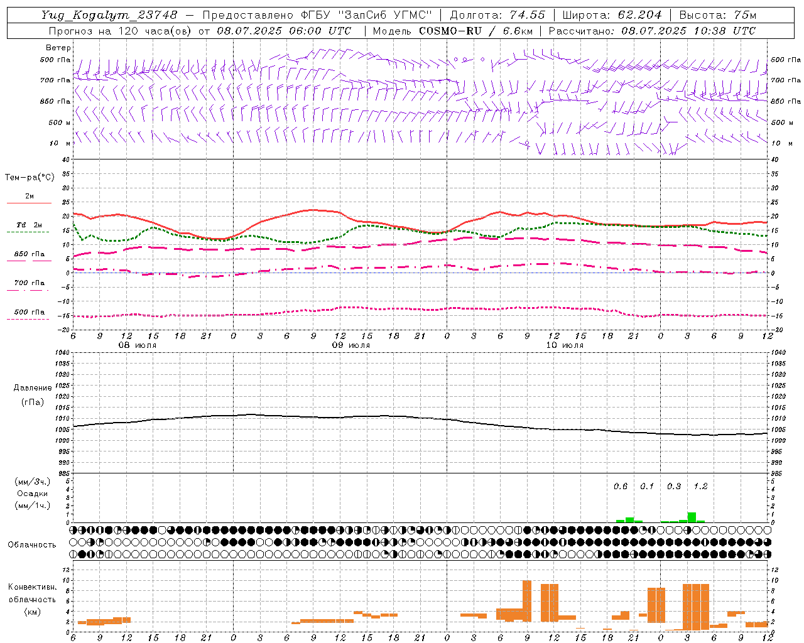Screen dimensions: 804x643
Task: Select the (км) unit label
Action: pos(32,612)
